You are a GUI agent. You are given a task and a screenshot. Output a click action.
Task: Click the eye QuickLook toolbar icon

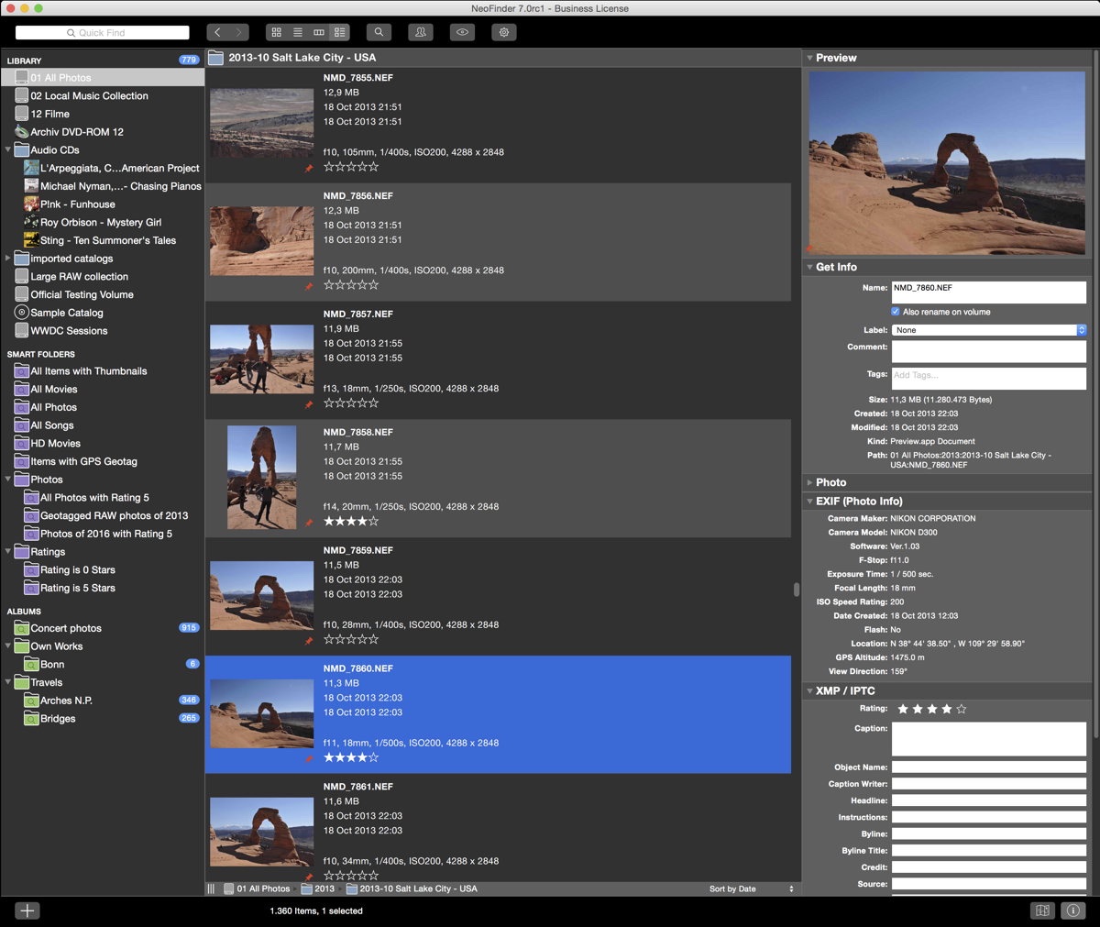(x=462, y=32)
